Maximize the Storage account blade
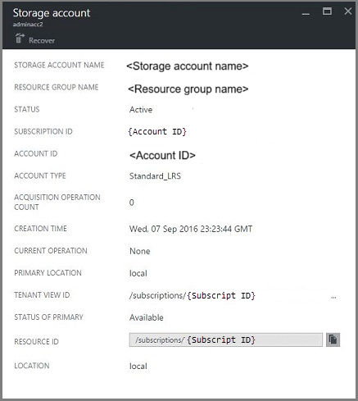Image resolution: width=358 pixels, height=401 pixels. pyautogui.click(x=327, y=11)
